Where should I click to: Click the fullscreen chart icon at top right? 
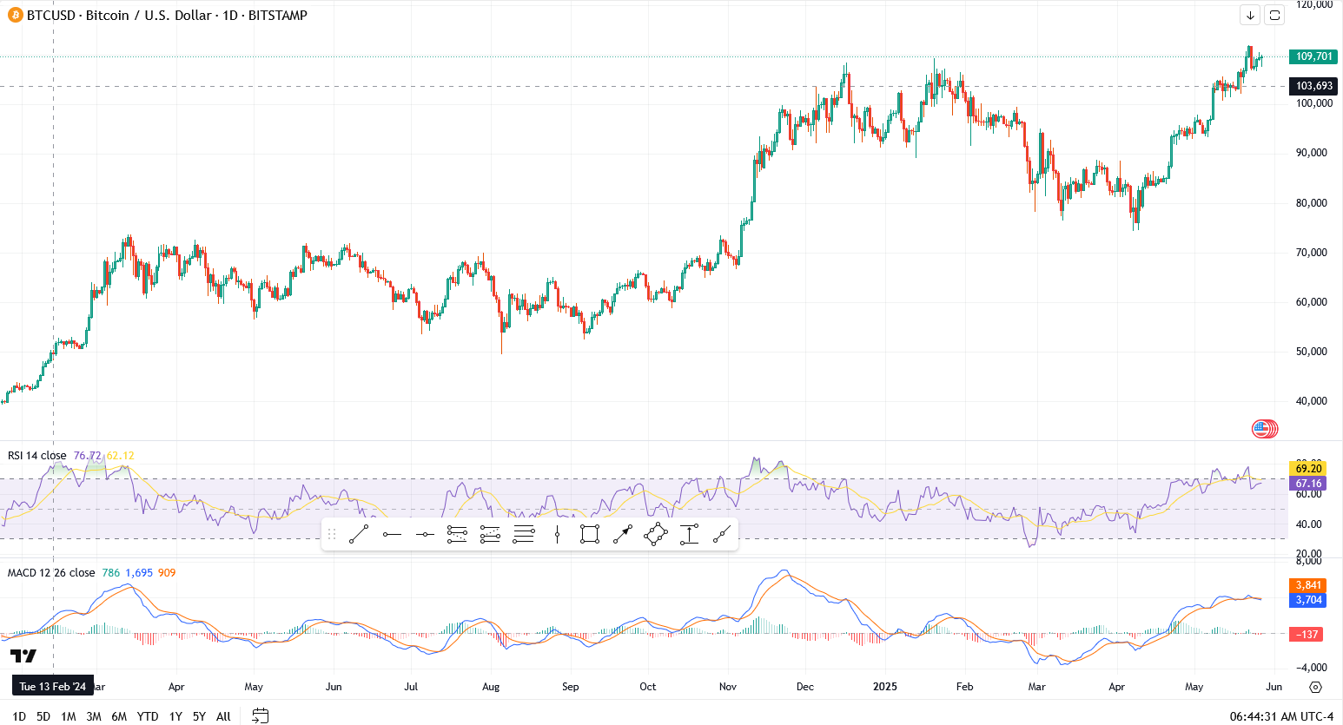coord(1274,15)
